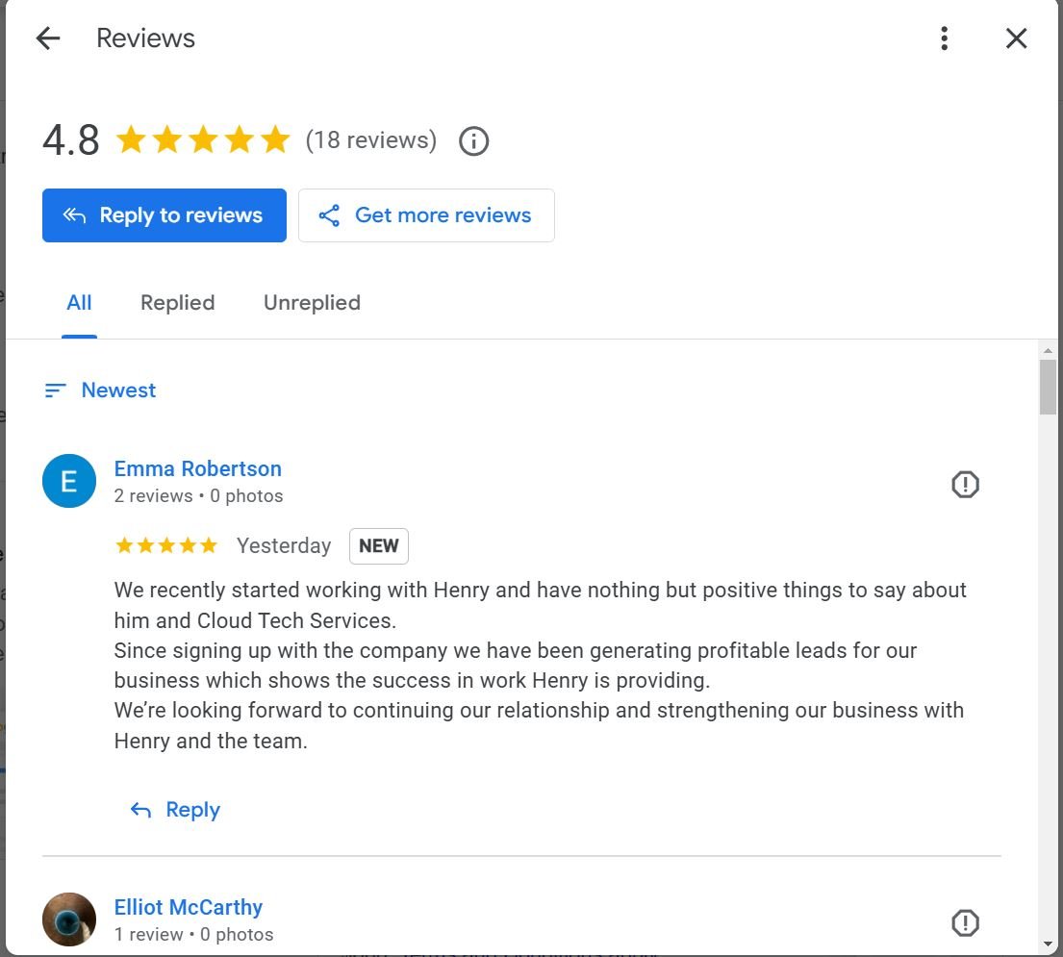The width and height of the screenshot is (1063, 957).
Task: Click the scrollbar thumb in the reviews list
Action: 1048,385
